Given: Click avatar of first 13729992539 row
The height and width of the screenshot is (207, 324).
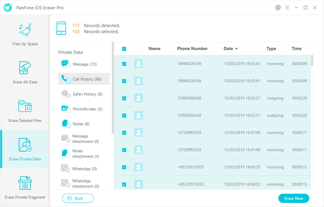Looking at the screenshot, I should 138,132.
